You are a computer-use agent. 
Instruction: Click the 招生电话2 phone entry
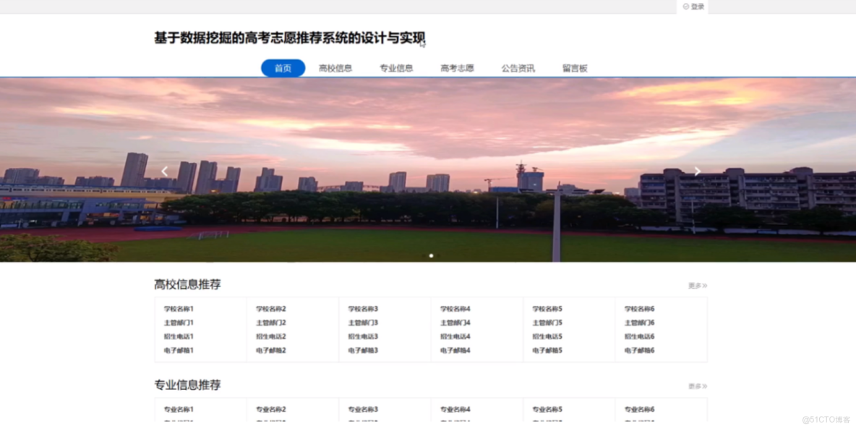pyautogui.click(x=270, y=336)
